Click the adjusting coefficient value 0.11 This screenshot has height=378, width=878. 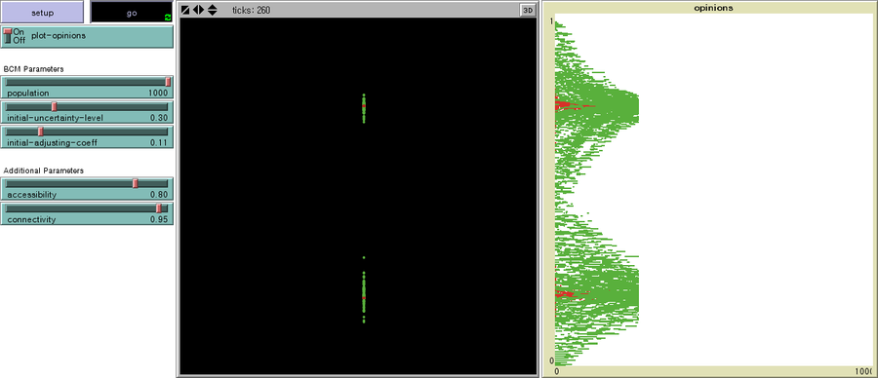point(159,142)
